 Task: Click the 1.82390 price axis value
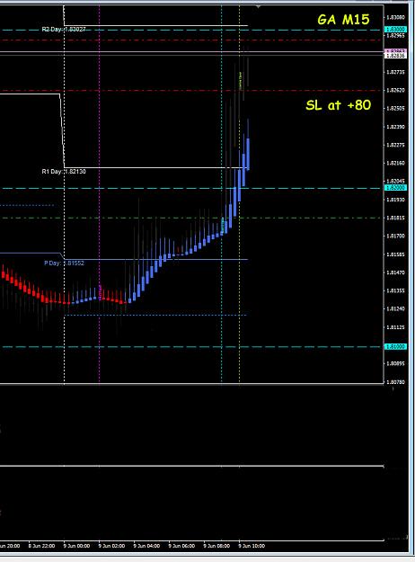[396, 127]
